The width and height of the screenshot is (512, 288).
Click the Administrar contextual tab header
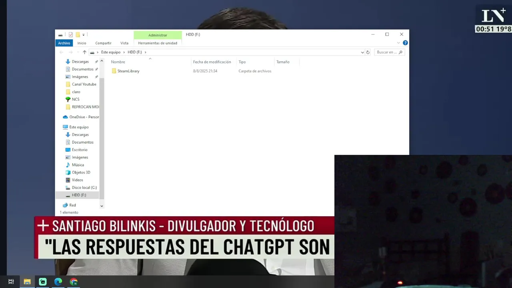point(158,35)
